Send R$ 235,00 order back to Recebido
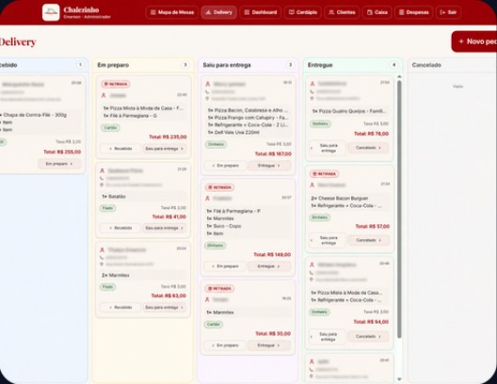Viewport: 497px width, 384px height. coord(120,149)
